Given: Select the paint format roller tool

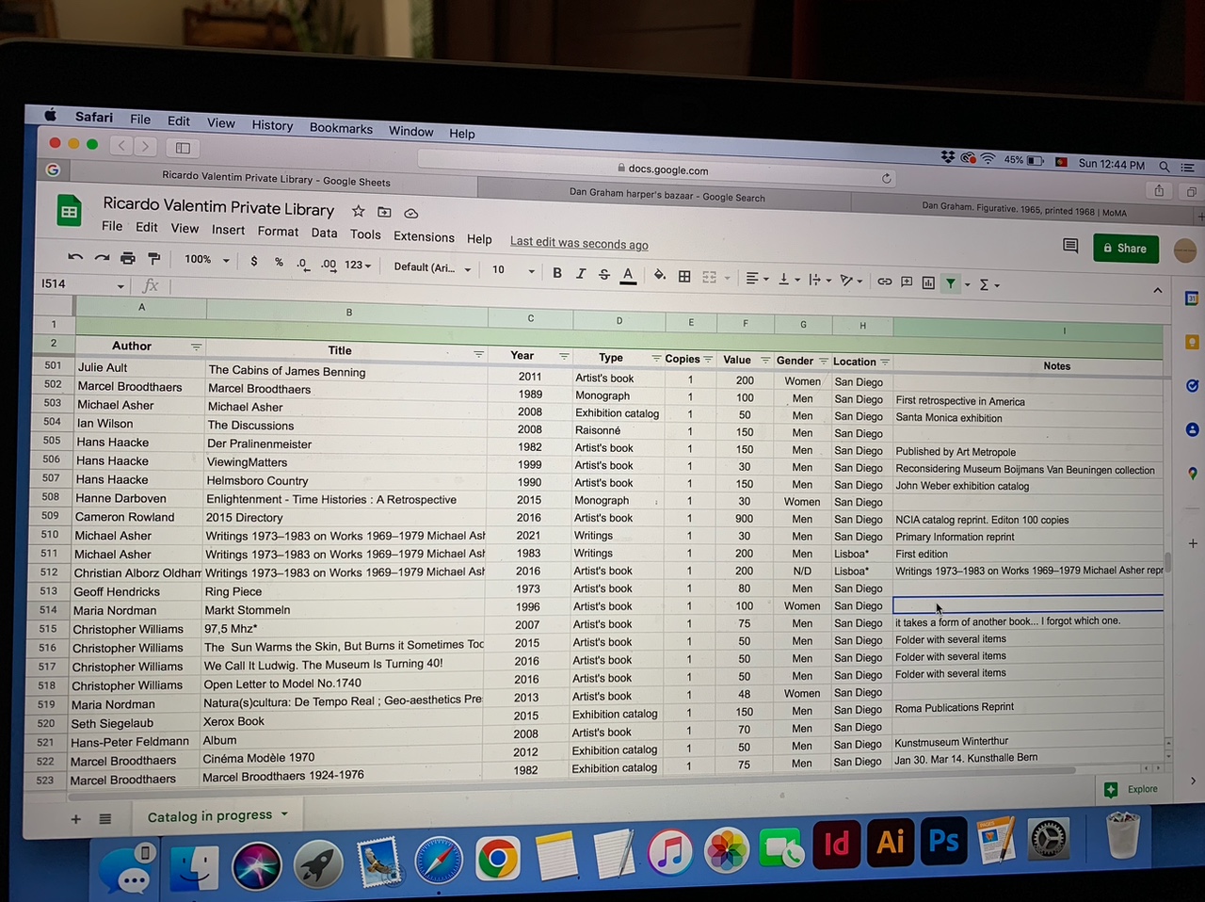Looking at the screenshot, I should [x=154, y=258].
